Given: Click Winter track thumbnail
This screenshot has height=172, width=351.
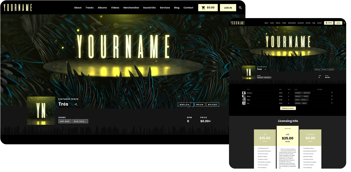Looking at the screenshot, I should [244, 96].
